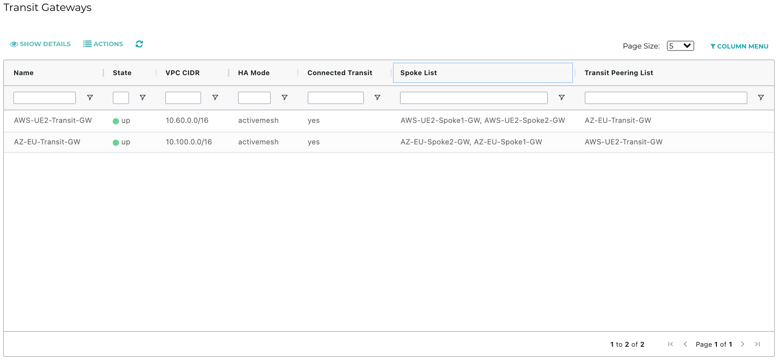Focus the Name filter input

point(45,98)
